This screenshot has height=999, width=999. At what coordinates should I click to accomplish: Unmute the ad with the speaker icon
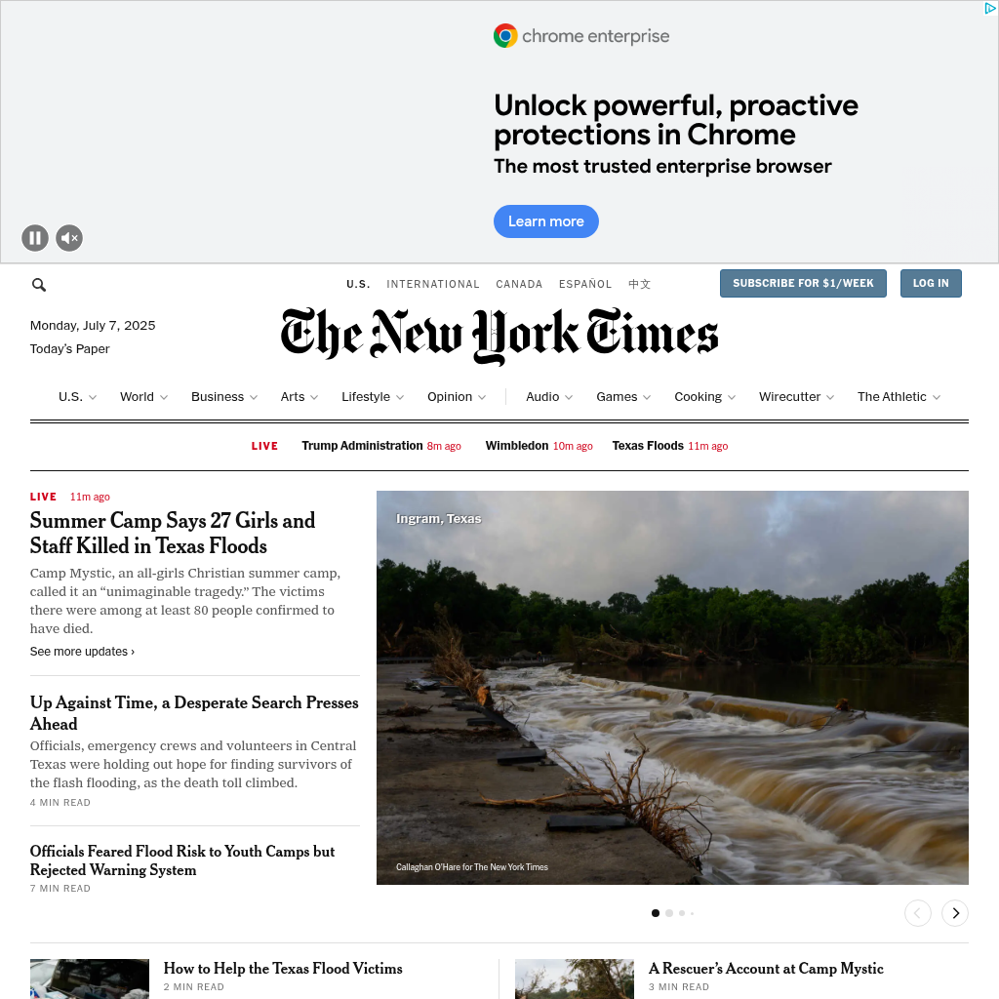(x=69, y=238)
